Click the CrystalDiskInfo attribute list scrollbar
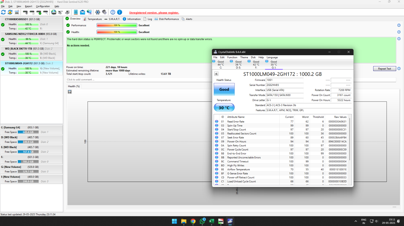Viewport: 404px width, 226px height. 350,139
